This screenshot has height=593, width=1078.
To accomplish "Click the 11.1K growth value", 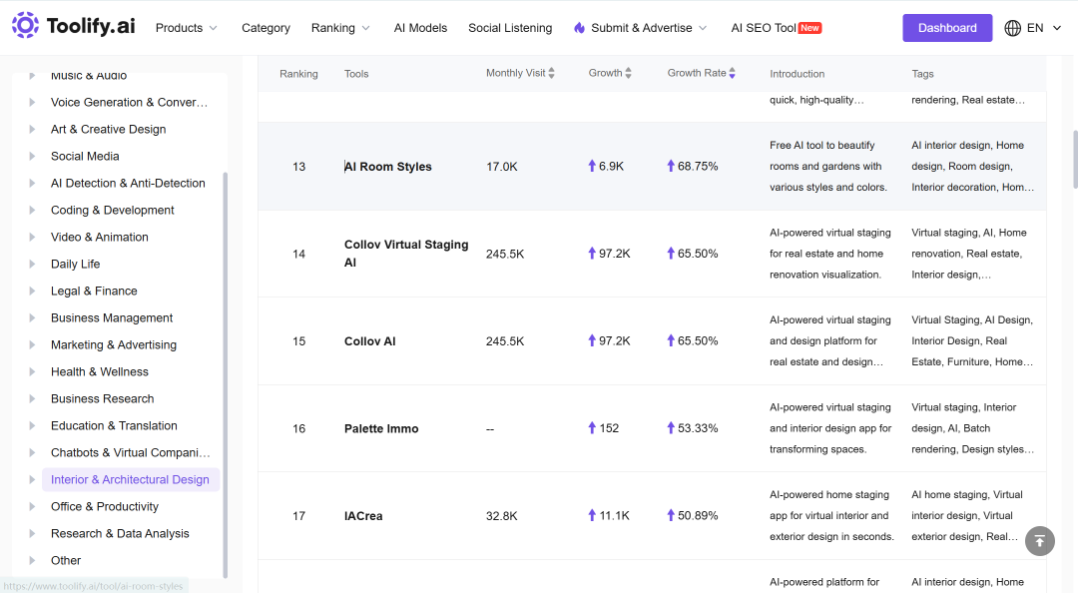I will 614,516.
